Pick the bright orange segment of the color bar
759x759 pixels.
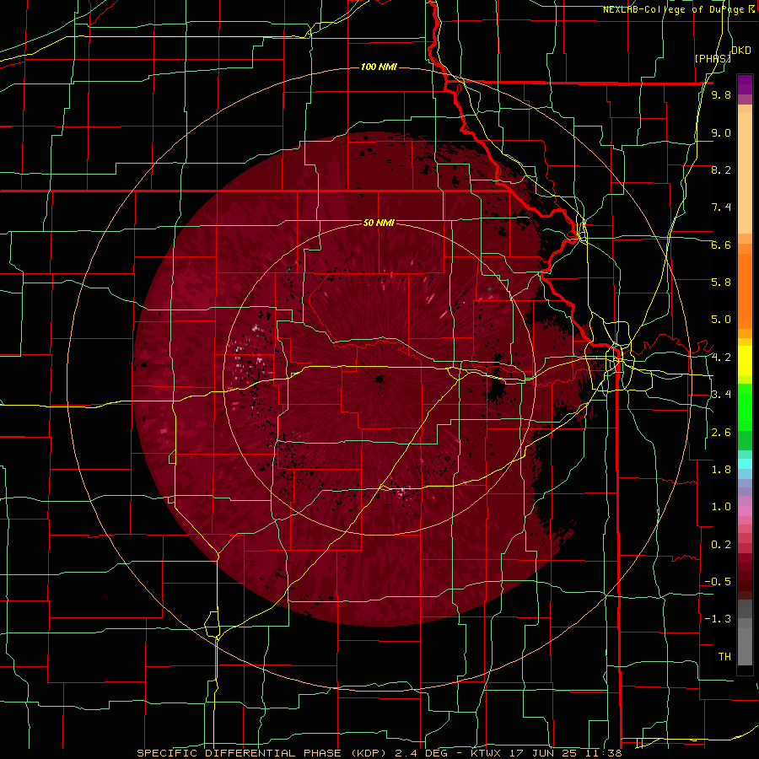point(745,291)
